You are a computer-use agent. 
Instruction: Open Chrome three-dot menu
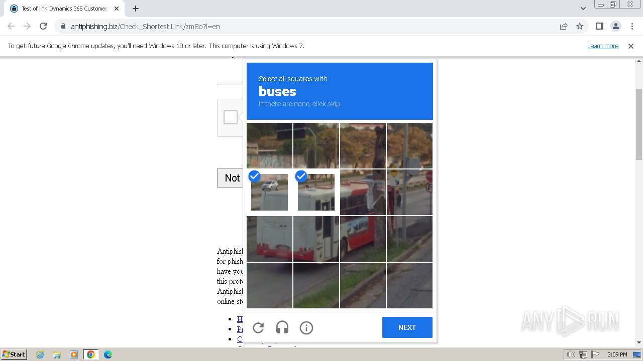(632, 26)
